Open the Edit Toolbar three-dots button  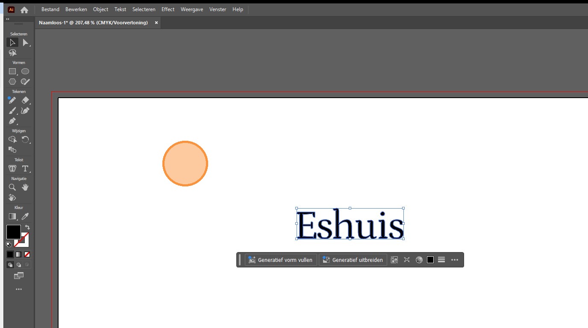(x=18, y=289)
